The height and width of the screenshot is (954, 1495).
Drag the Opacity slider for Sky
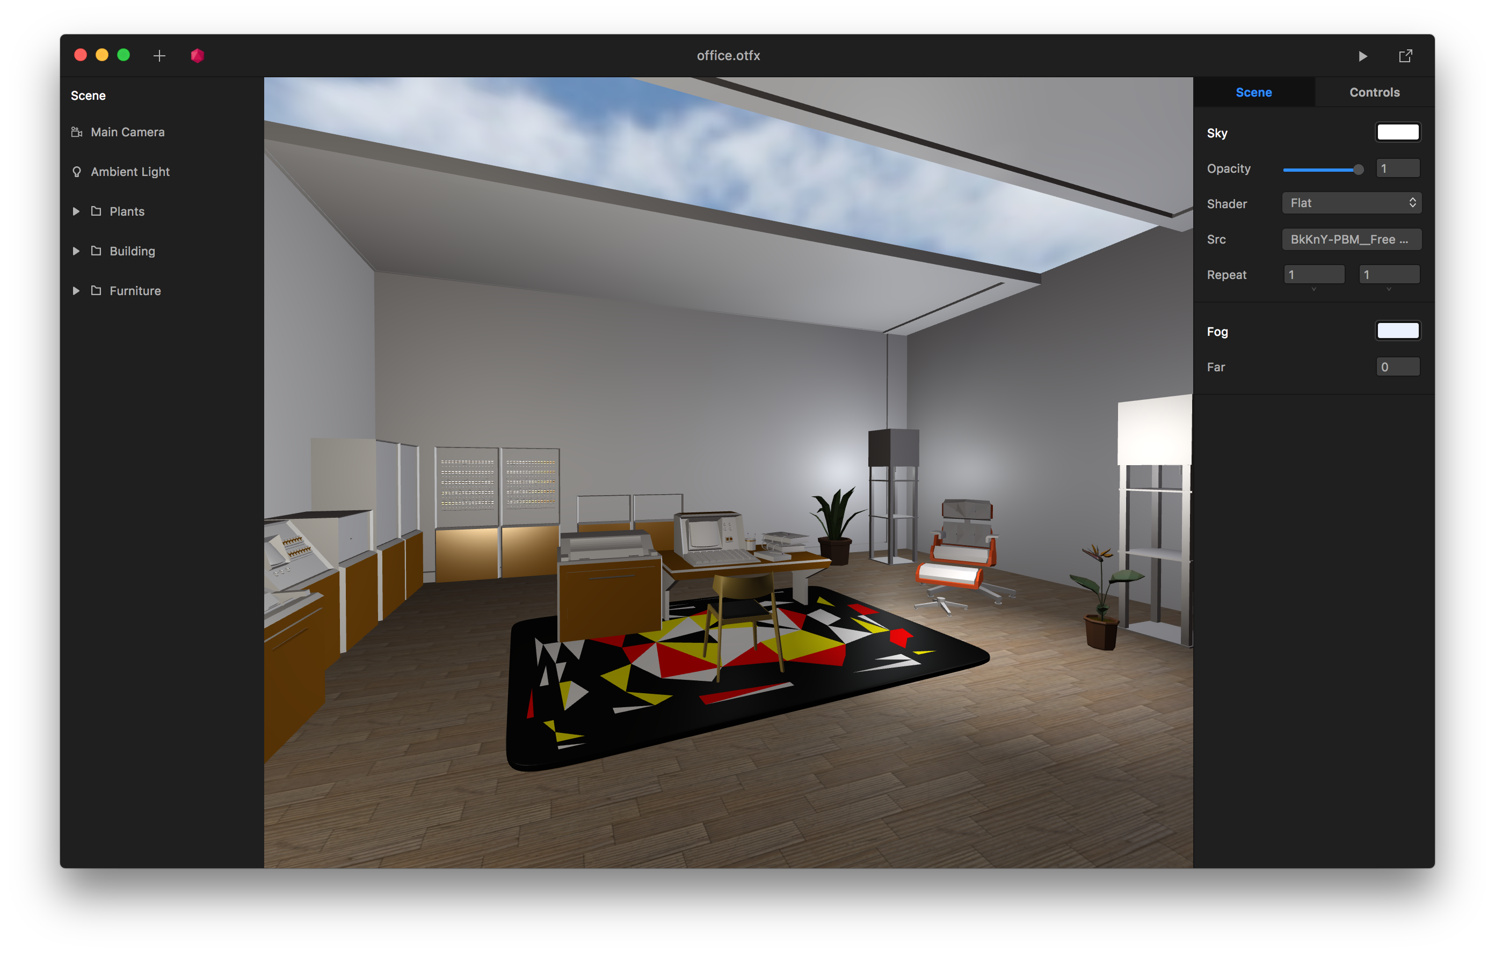click(x=1356, y=169)
